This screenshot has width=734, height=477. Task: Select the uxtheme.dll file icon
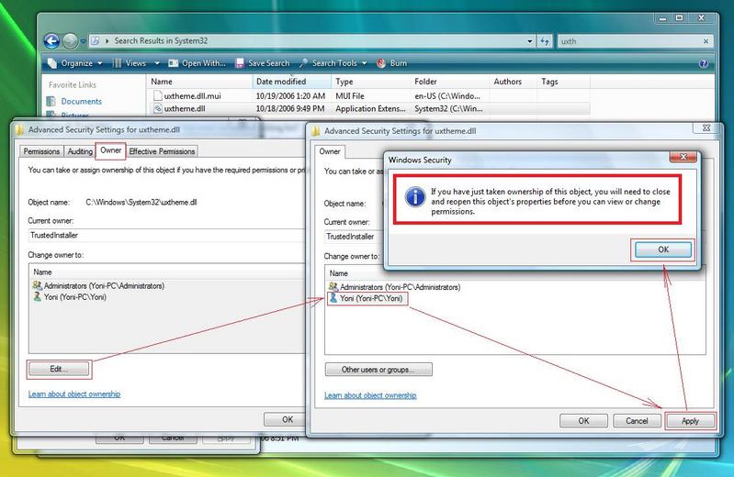[x=157, y=108]
